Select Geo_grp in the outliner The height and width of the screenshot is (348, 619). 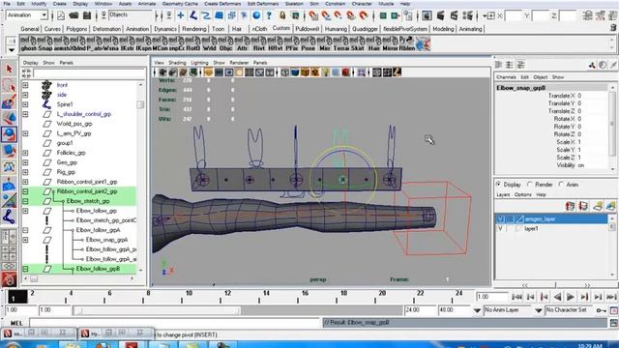point(67,162)
